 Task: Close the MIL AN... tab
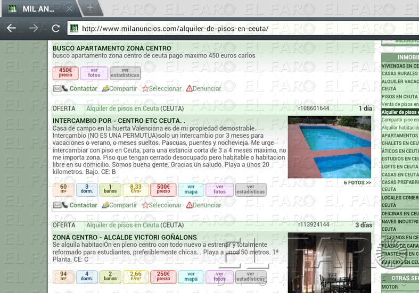(69, 9)
